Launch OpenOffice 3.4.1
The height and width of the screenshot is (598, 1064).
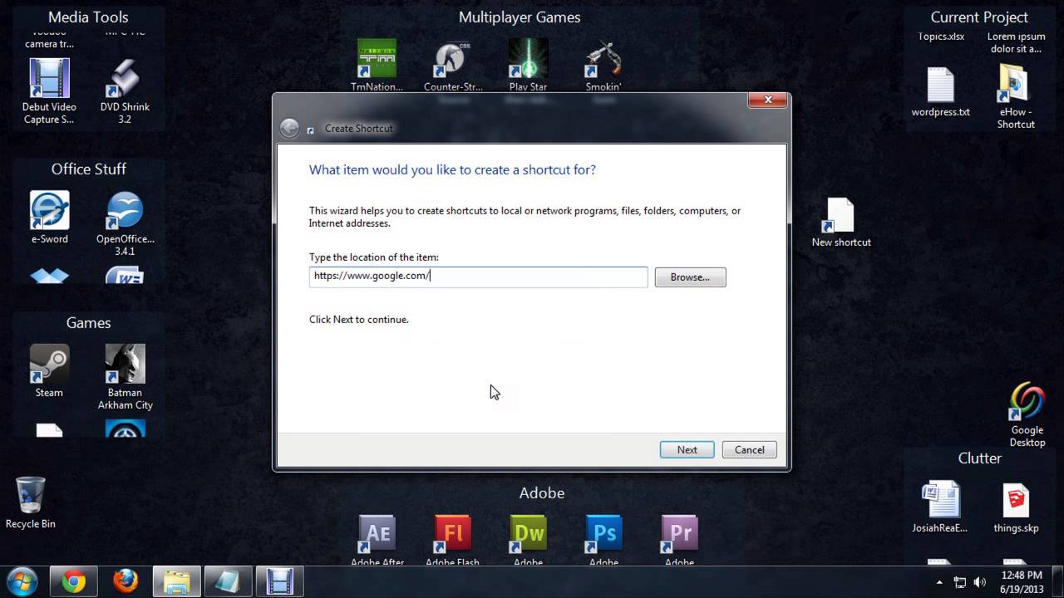[x=125, y=209]
